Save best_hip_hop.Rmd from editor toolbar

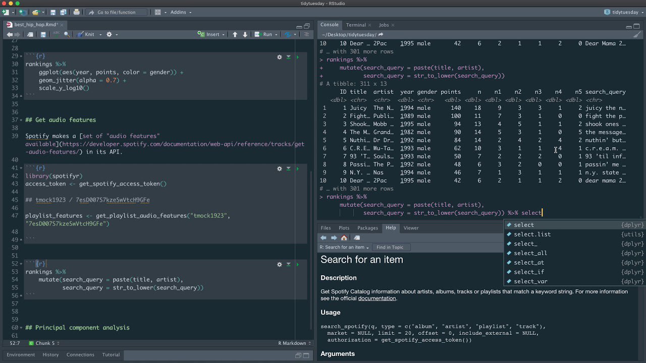pos(43,34)
